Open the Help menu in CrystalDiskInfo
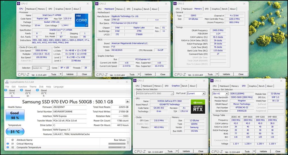This screenshot has width=288, height=155. click(48, 87)
